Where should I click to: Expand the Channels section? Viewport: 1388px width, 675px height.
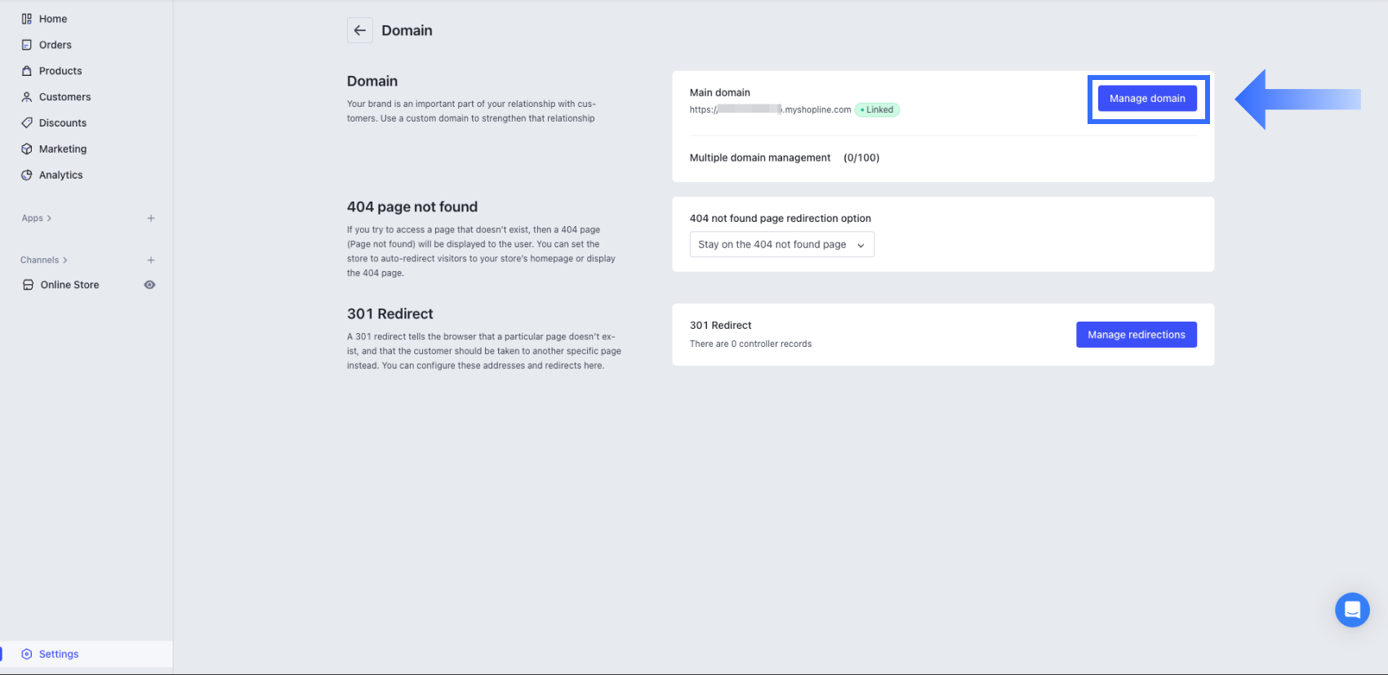point(44,260)
